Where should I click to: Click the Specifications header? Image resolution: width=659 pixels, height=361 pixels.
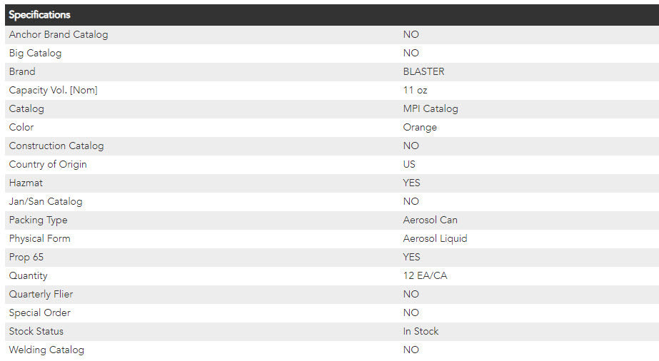(x=40, y=15)
